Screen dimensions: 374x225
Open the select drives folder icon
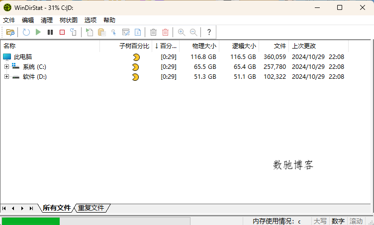point(10,32)
